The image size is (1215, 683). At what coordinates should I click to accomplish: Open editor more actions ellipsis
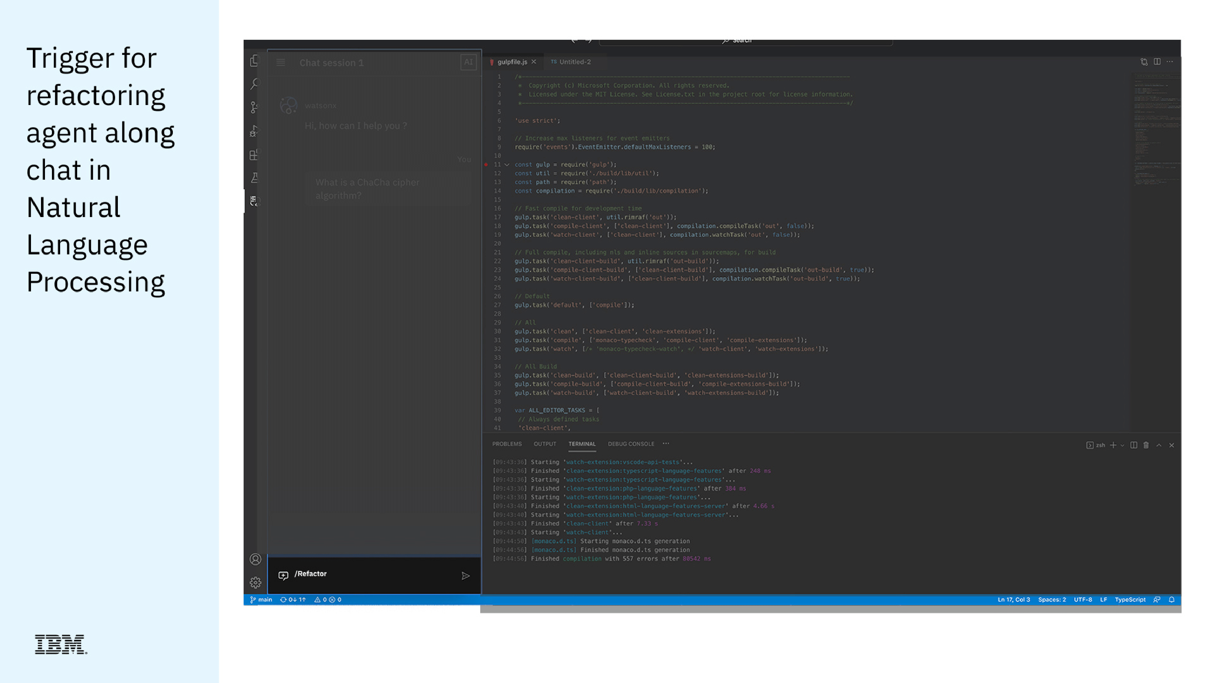pyautogui.click(x=1170, y=62)
